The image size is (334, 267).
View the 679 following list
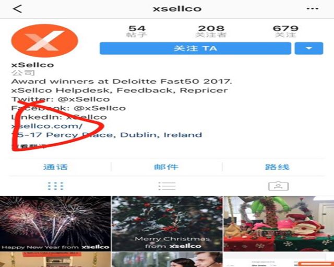point(285,31)
